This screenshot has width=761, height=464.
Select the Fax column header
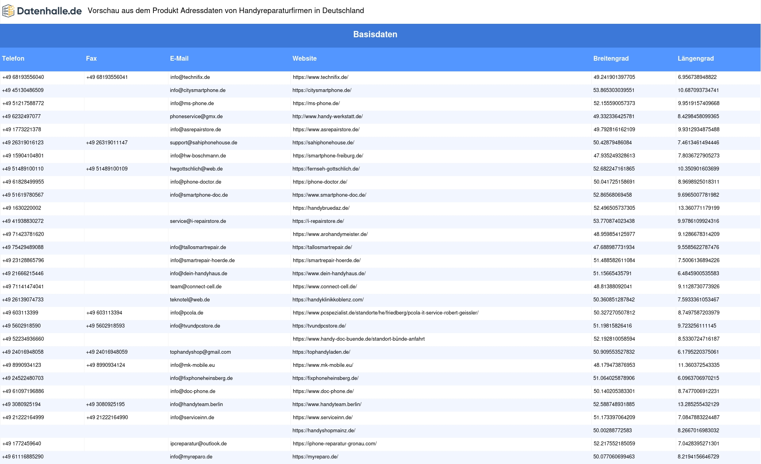[x=91, y=58]
